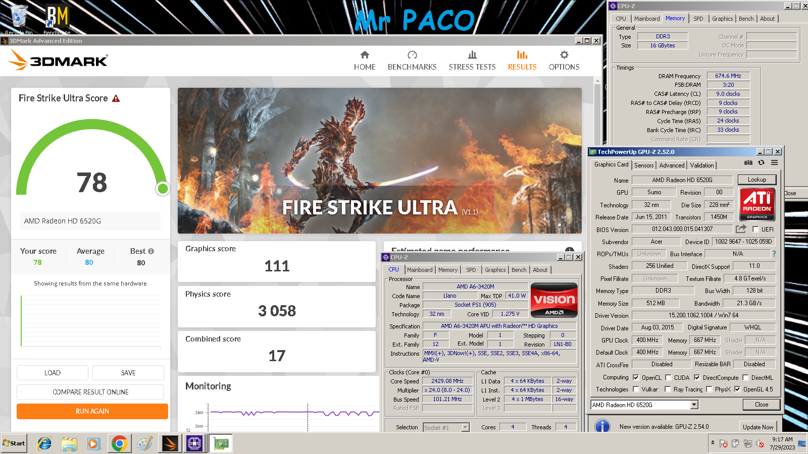This screenshot has height=454, width=808.
Task: Open Bench tab in front CPU-Z window
Action: tap(519, 270)
